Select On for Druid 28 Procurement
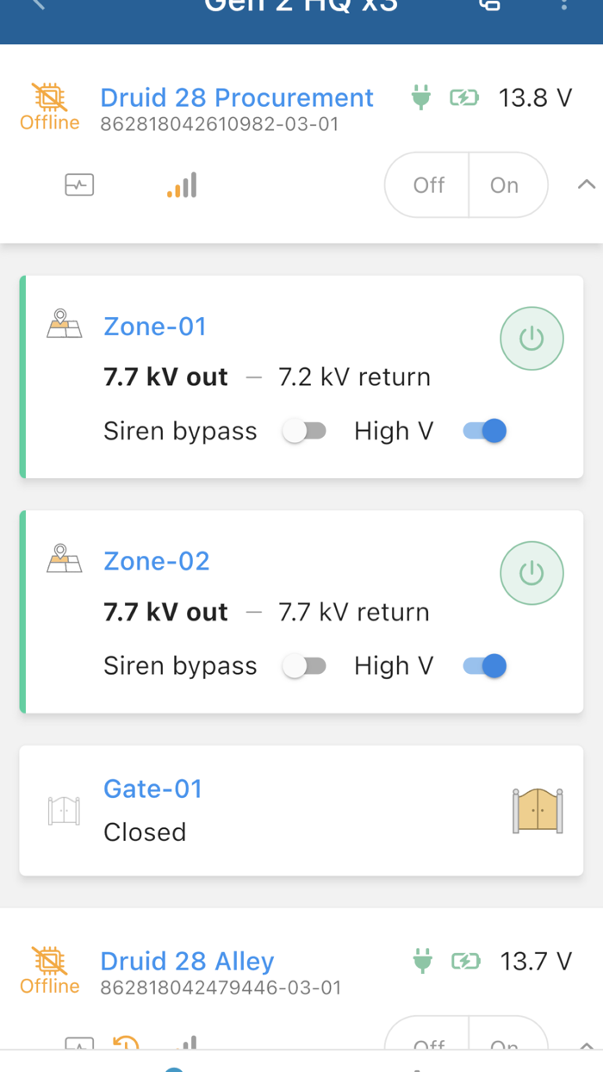The width and height of the screenshot is (603, 1072). (506, 184)
